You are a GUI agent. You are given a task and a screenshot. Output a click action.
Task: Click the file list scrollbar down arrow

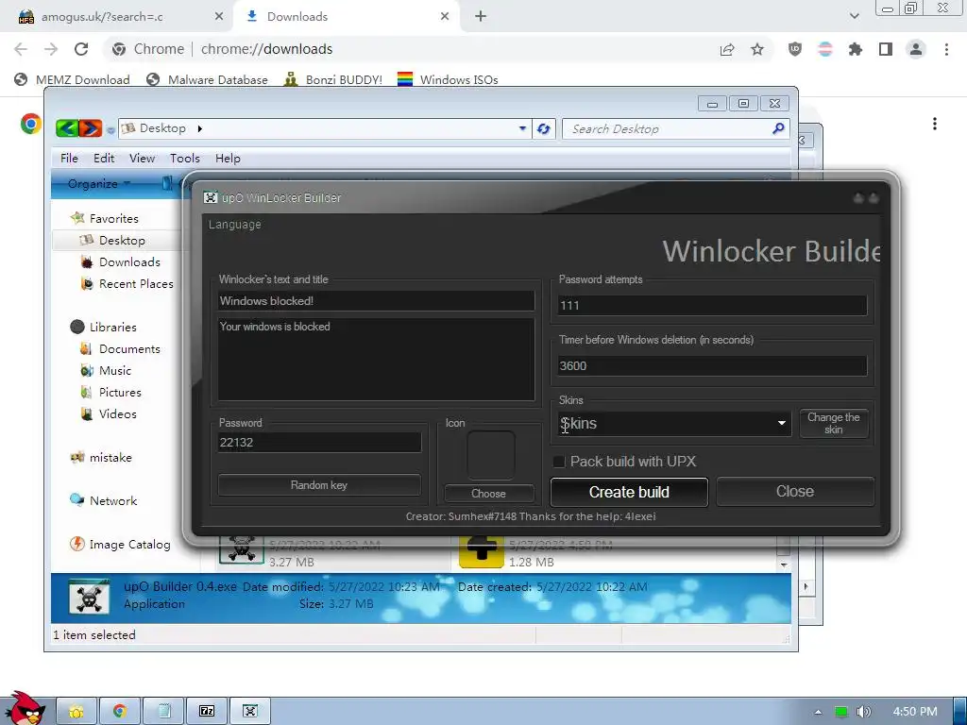[x=783, y=565]
